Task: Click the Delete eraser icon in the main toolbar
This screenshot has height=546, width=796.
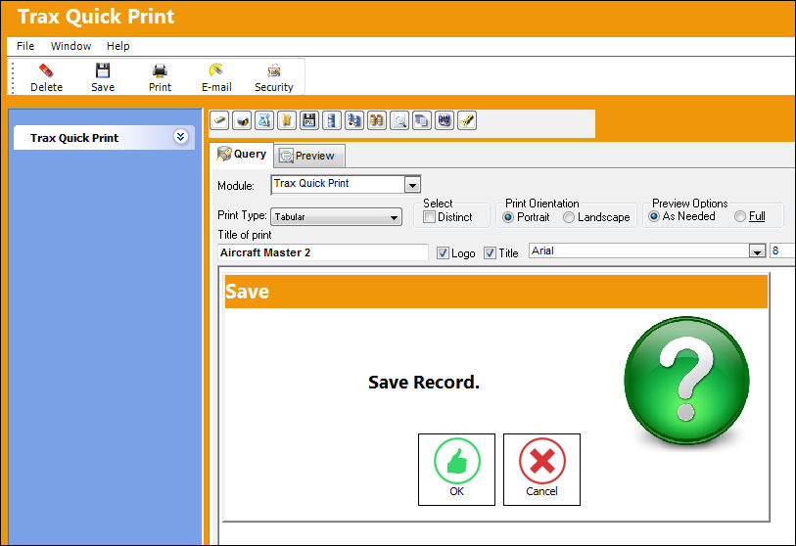Action: pyautogui.click(x=46, y=70)
